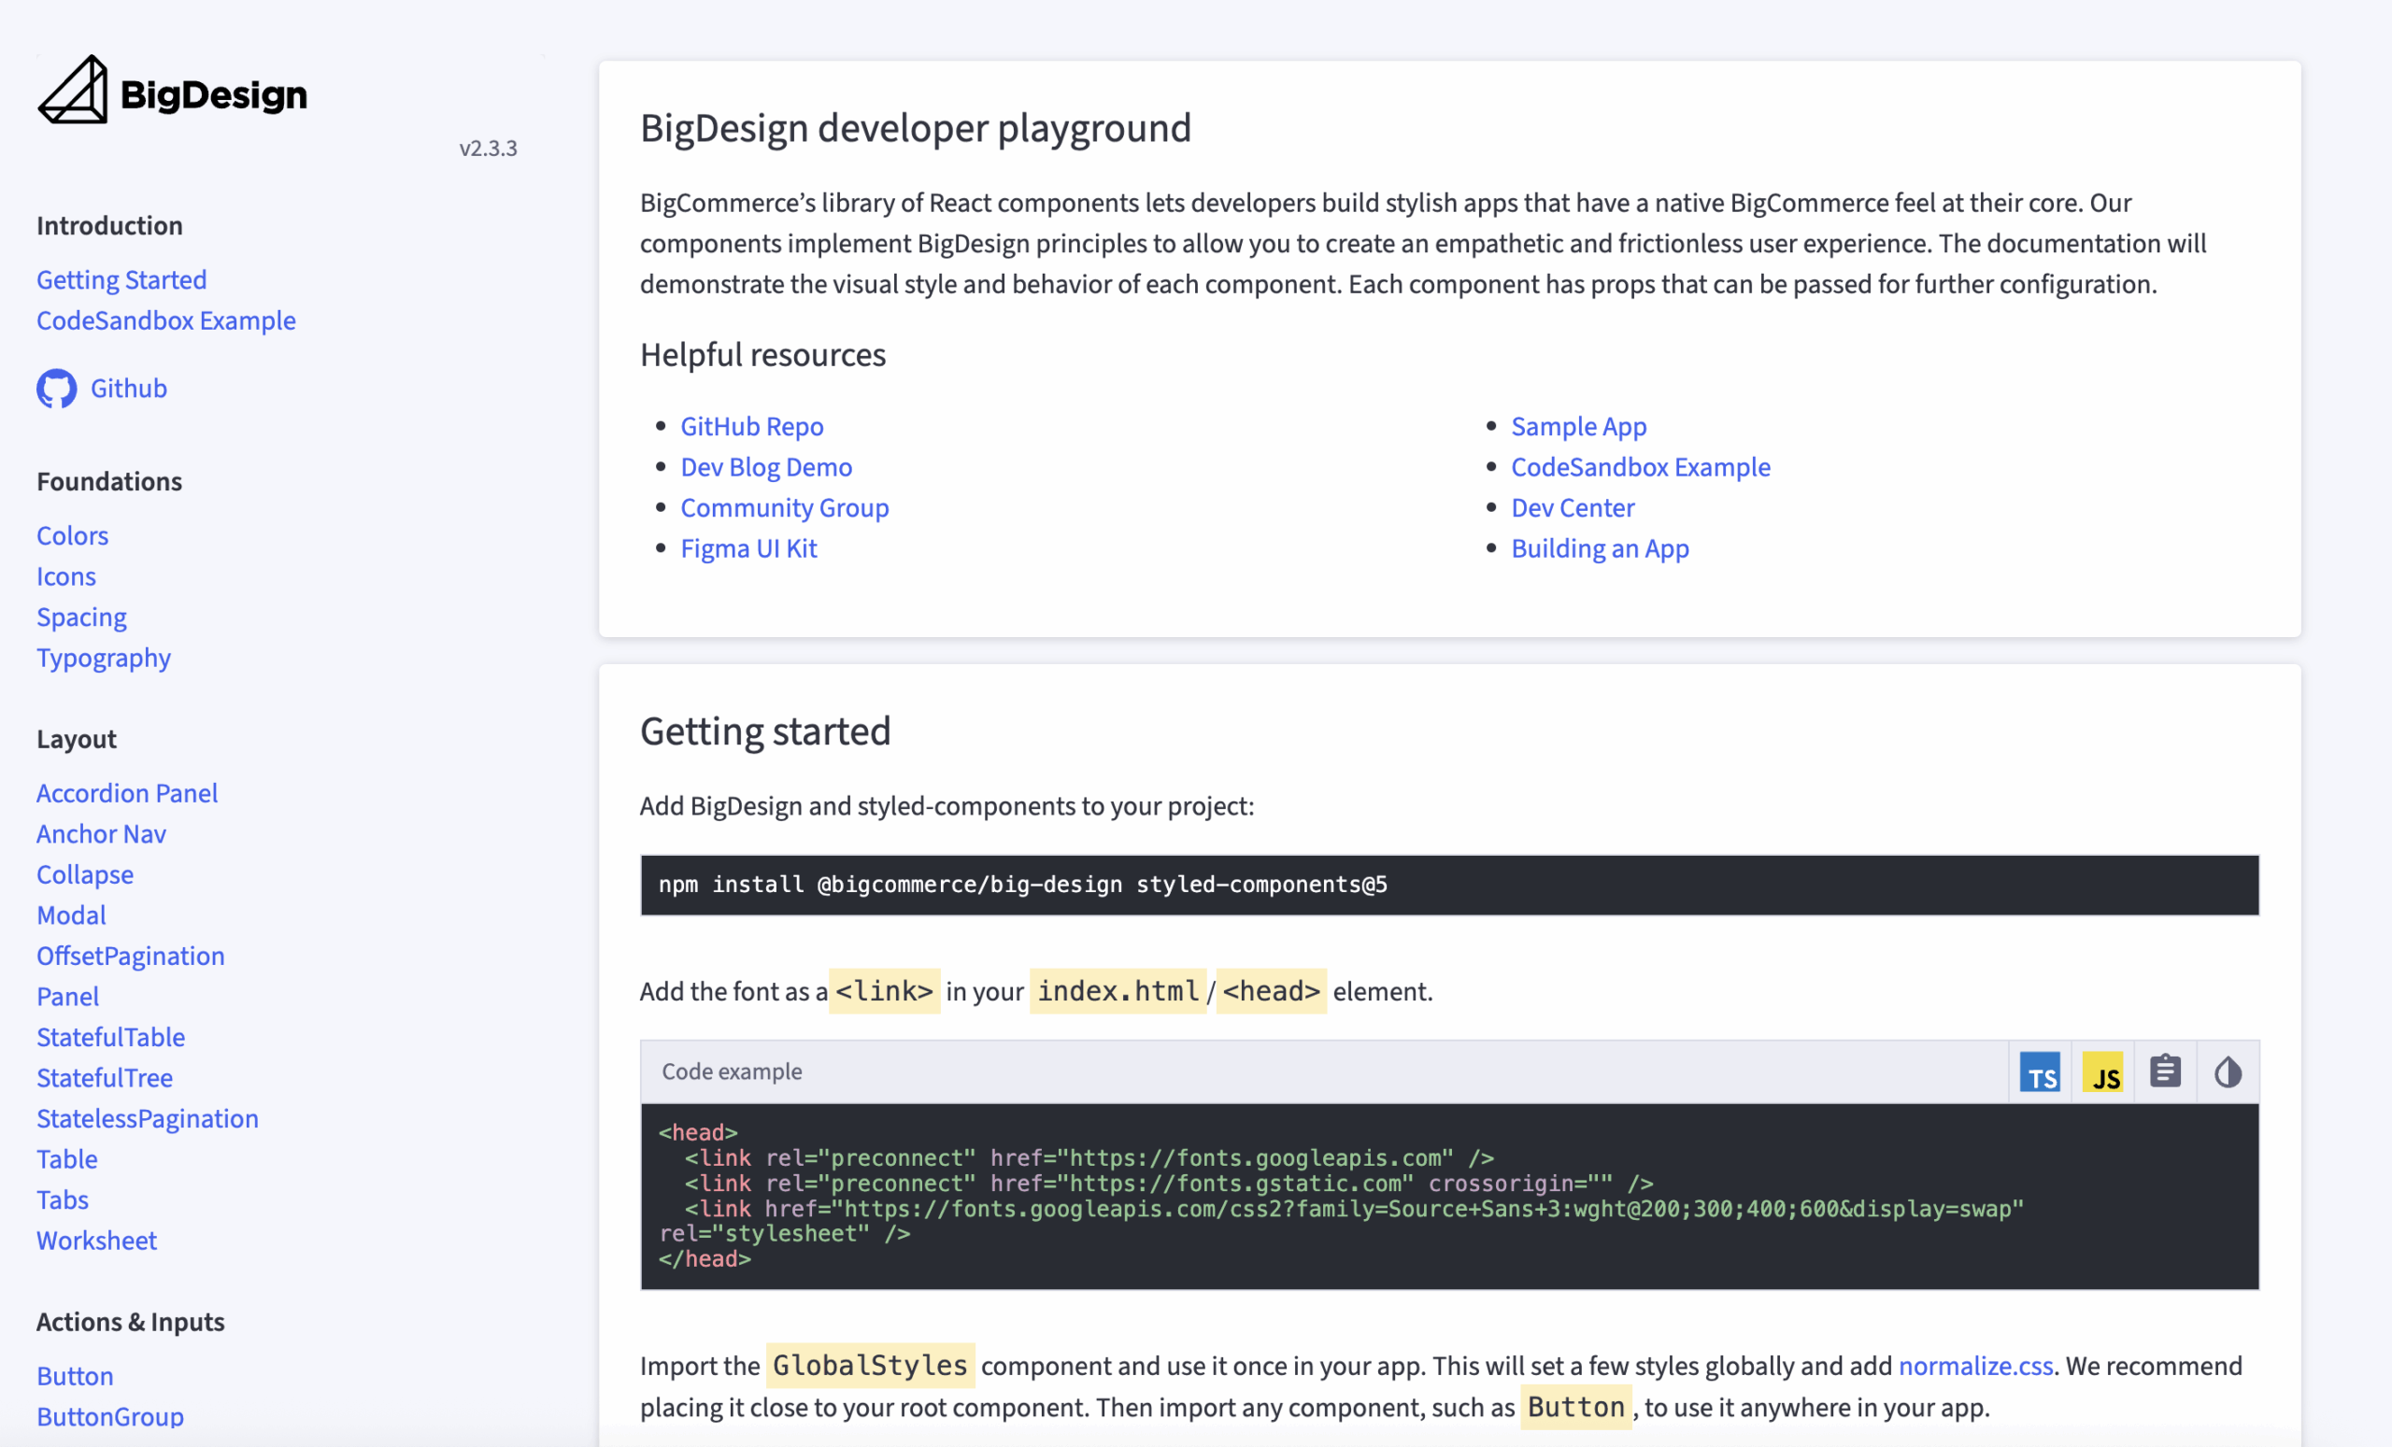Open Button page under Actions & Inputs
2392x1447 pixels.
click(75, 1375)
